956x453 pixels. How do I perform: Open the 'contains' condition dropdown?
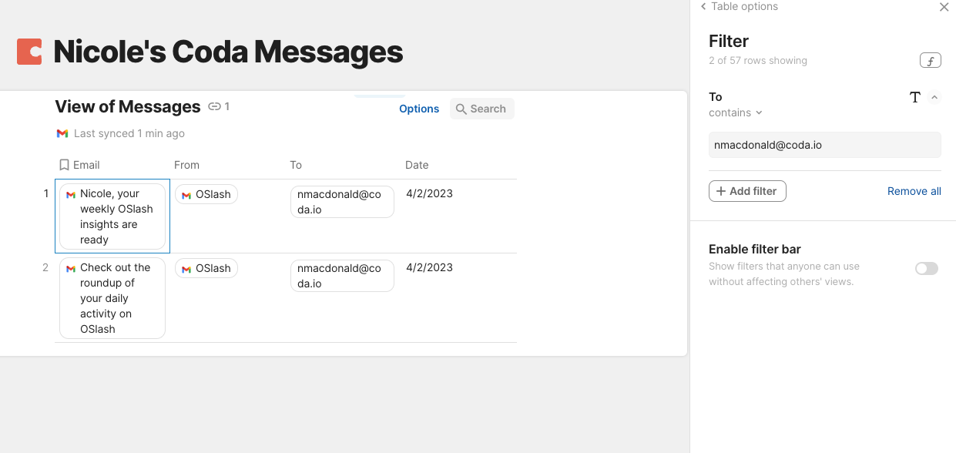736,112
